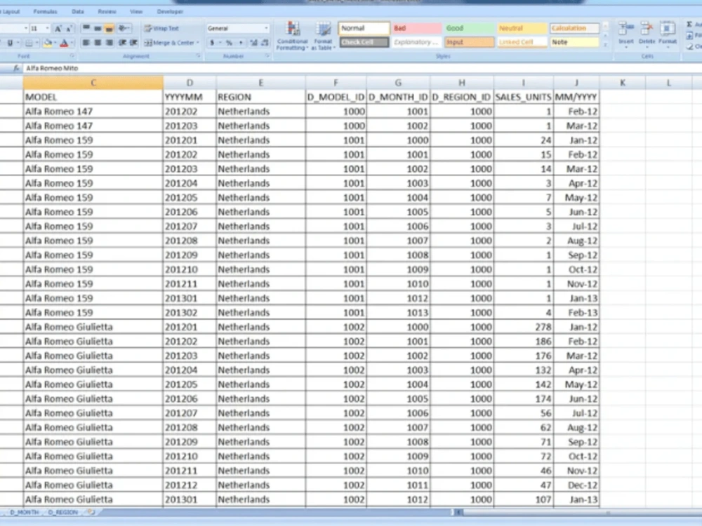This screenshot has width=702, height=526.
Task: Apply the Normal cell style
Action: point(364,28)
